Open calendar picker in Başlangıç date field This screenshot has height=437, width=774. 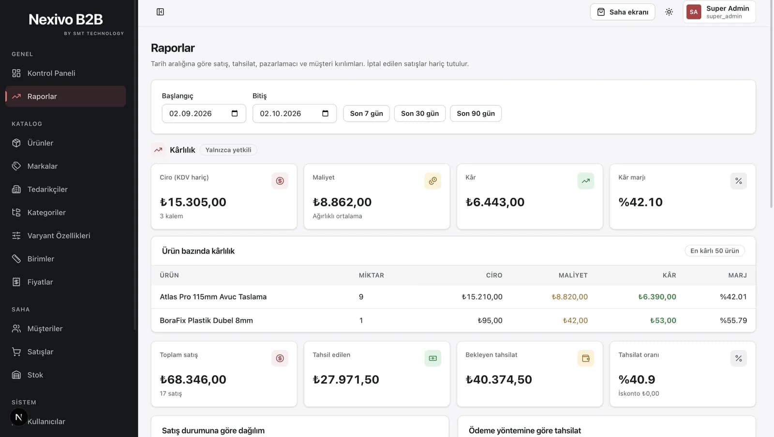click(235, 114)
